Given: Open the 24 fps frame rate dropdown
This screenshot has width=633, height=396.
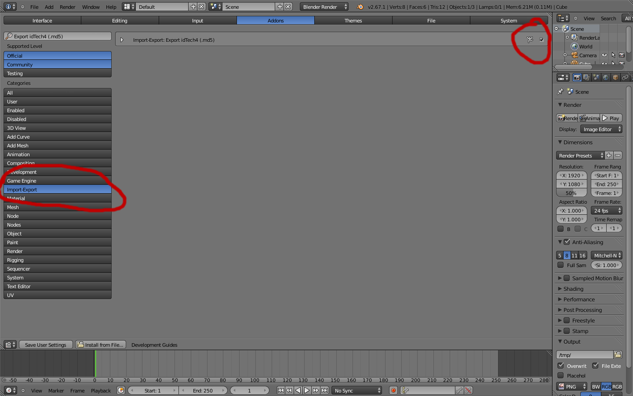Looking at the screenshot, I should 607,210.
